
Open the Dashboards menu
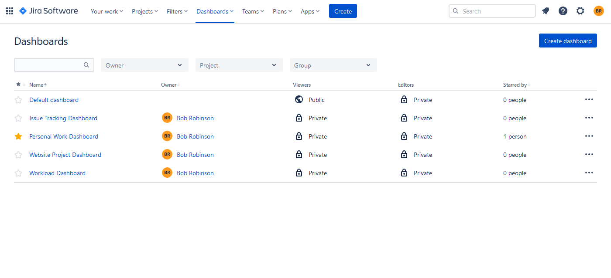214,11
